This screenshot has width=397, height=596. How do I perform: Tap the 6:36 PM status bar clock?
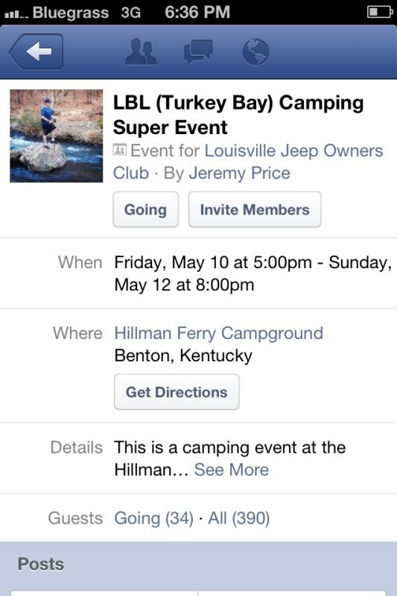(197, 12)
